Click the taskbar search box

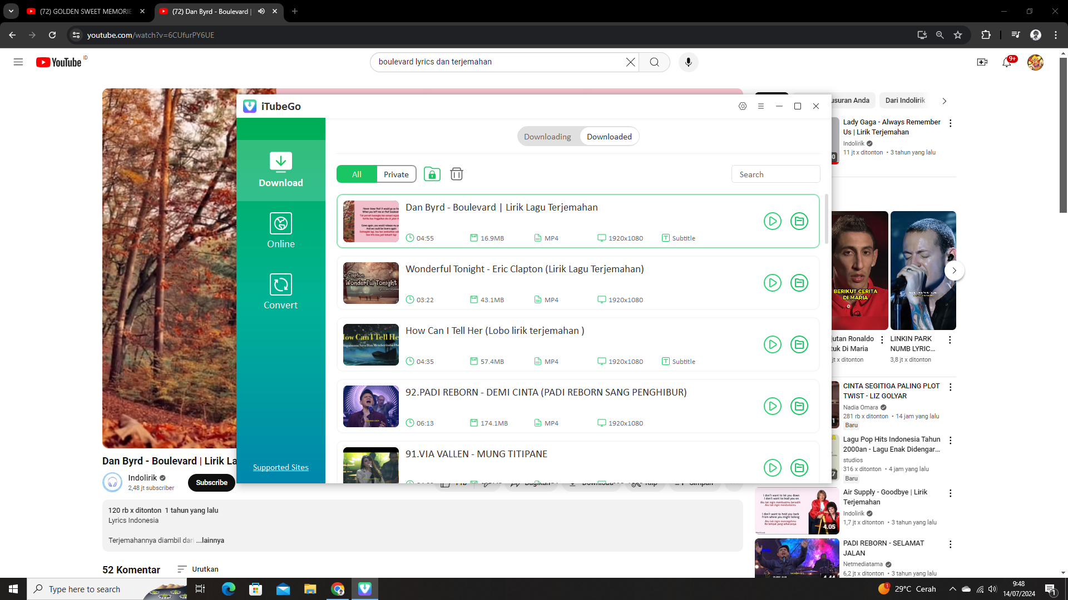point(107,589)
